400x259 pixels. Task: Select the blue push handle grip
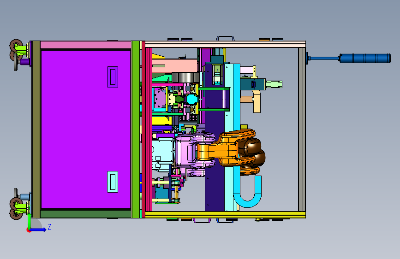pyautogui.click(x=365, y=58)
